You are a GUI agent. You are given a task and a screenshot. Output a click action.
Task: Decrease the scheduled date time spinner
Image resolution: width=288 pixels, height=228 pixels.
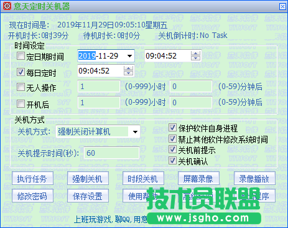[195, 59]
